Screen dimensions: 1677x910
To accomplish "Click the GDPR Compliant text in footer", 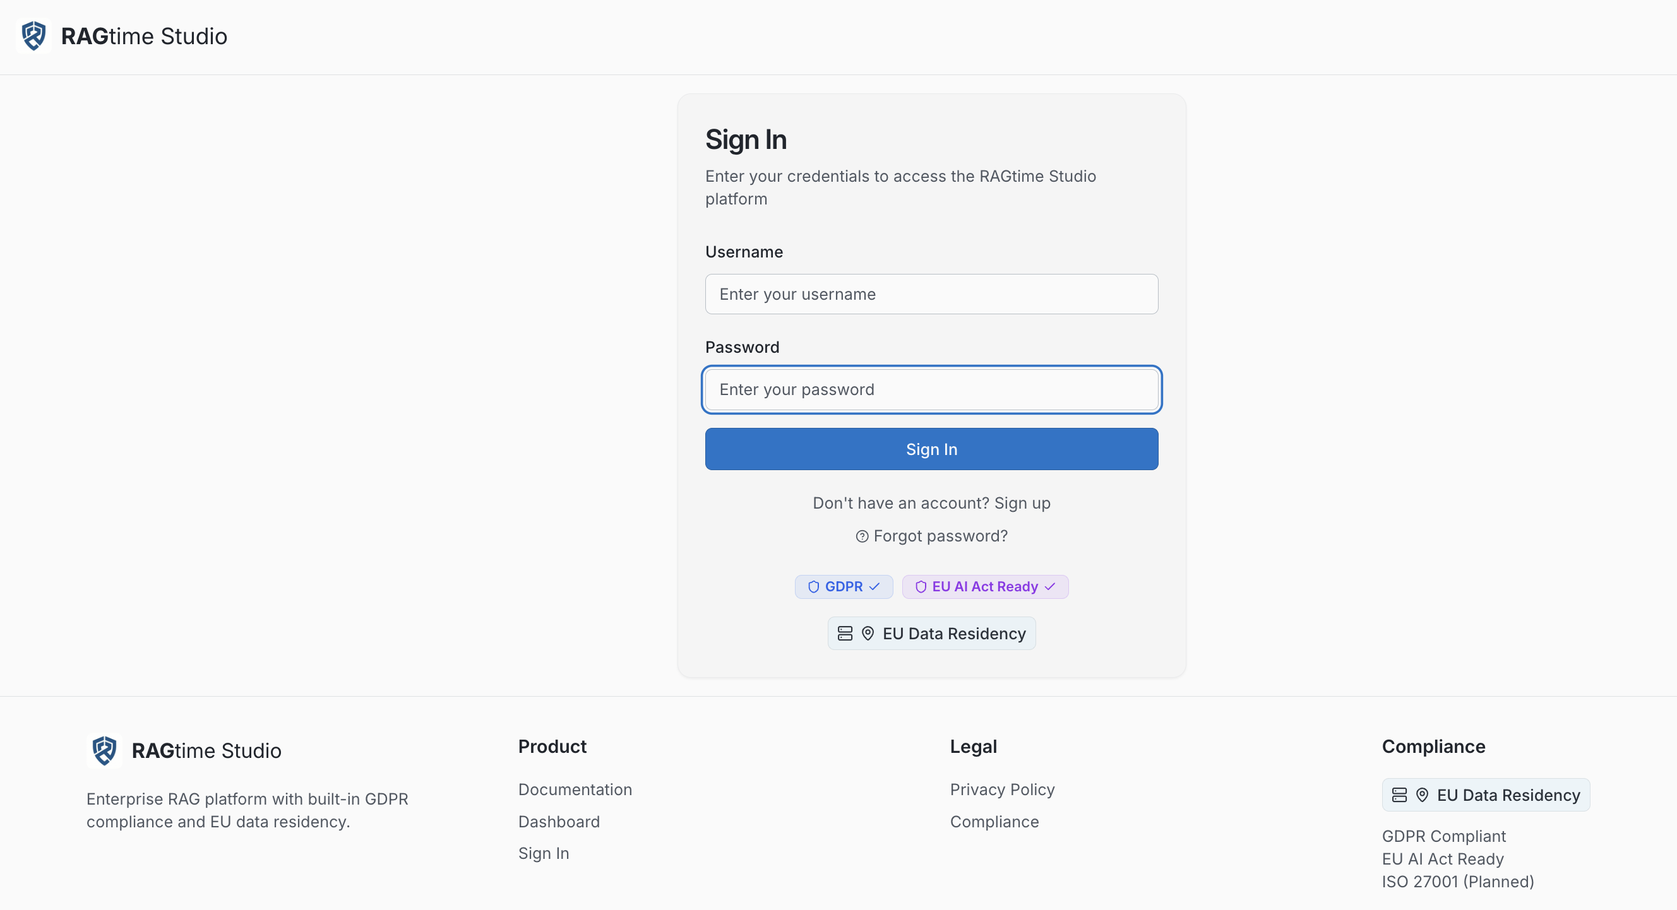I will 1443,836.
